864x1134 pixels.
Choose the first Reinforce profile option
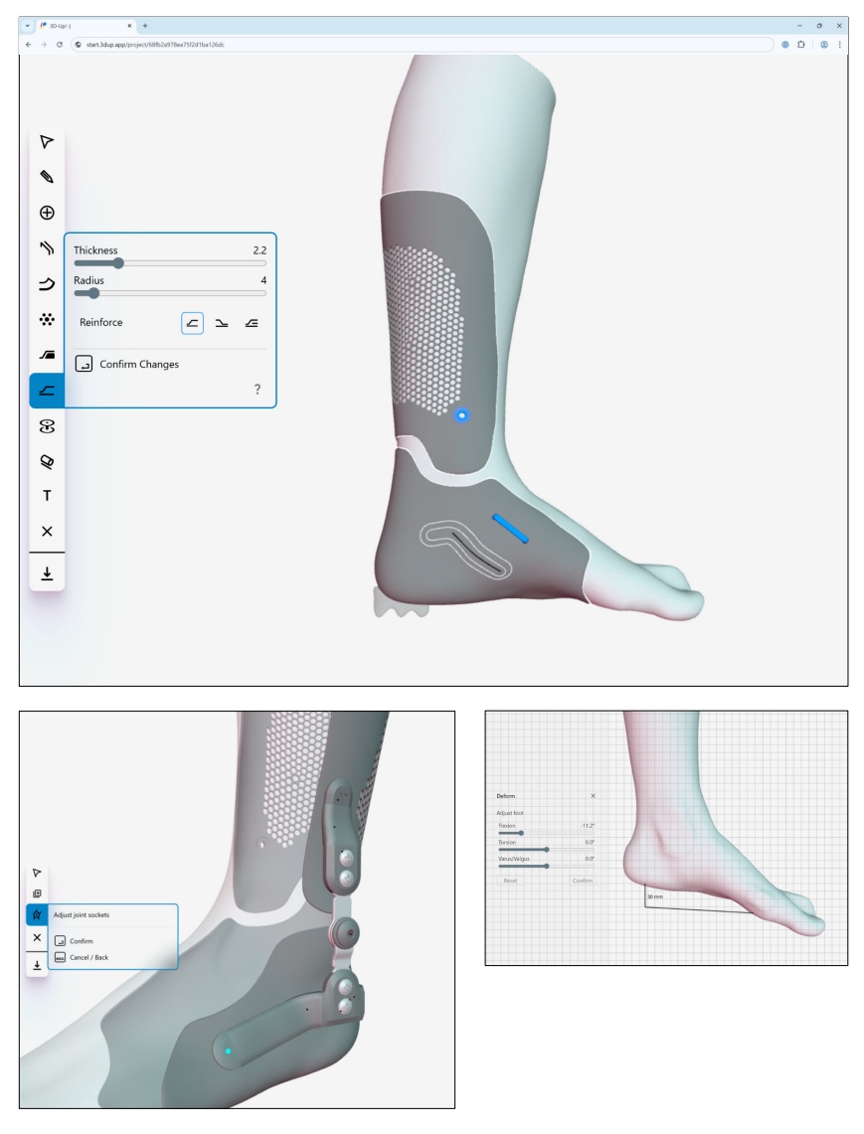[193, 323]
